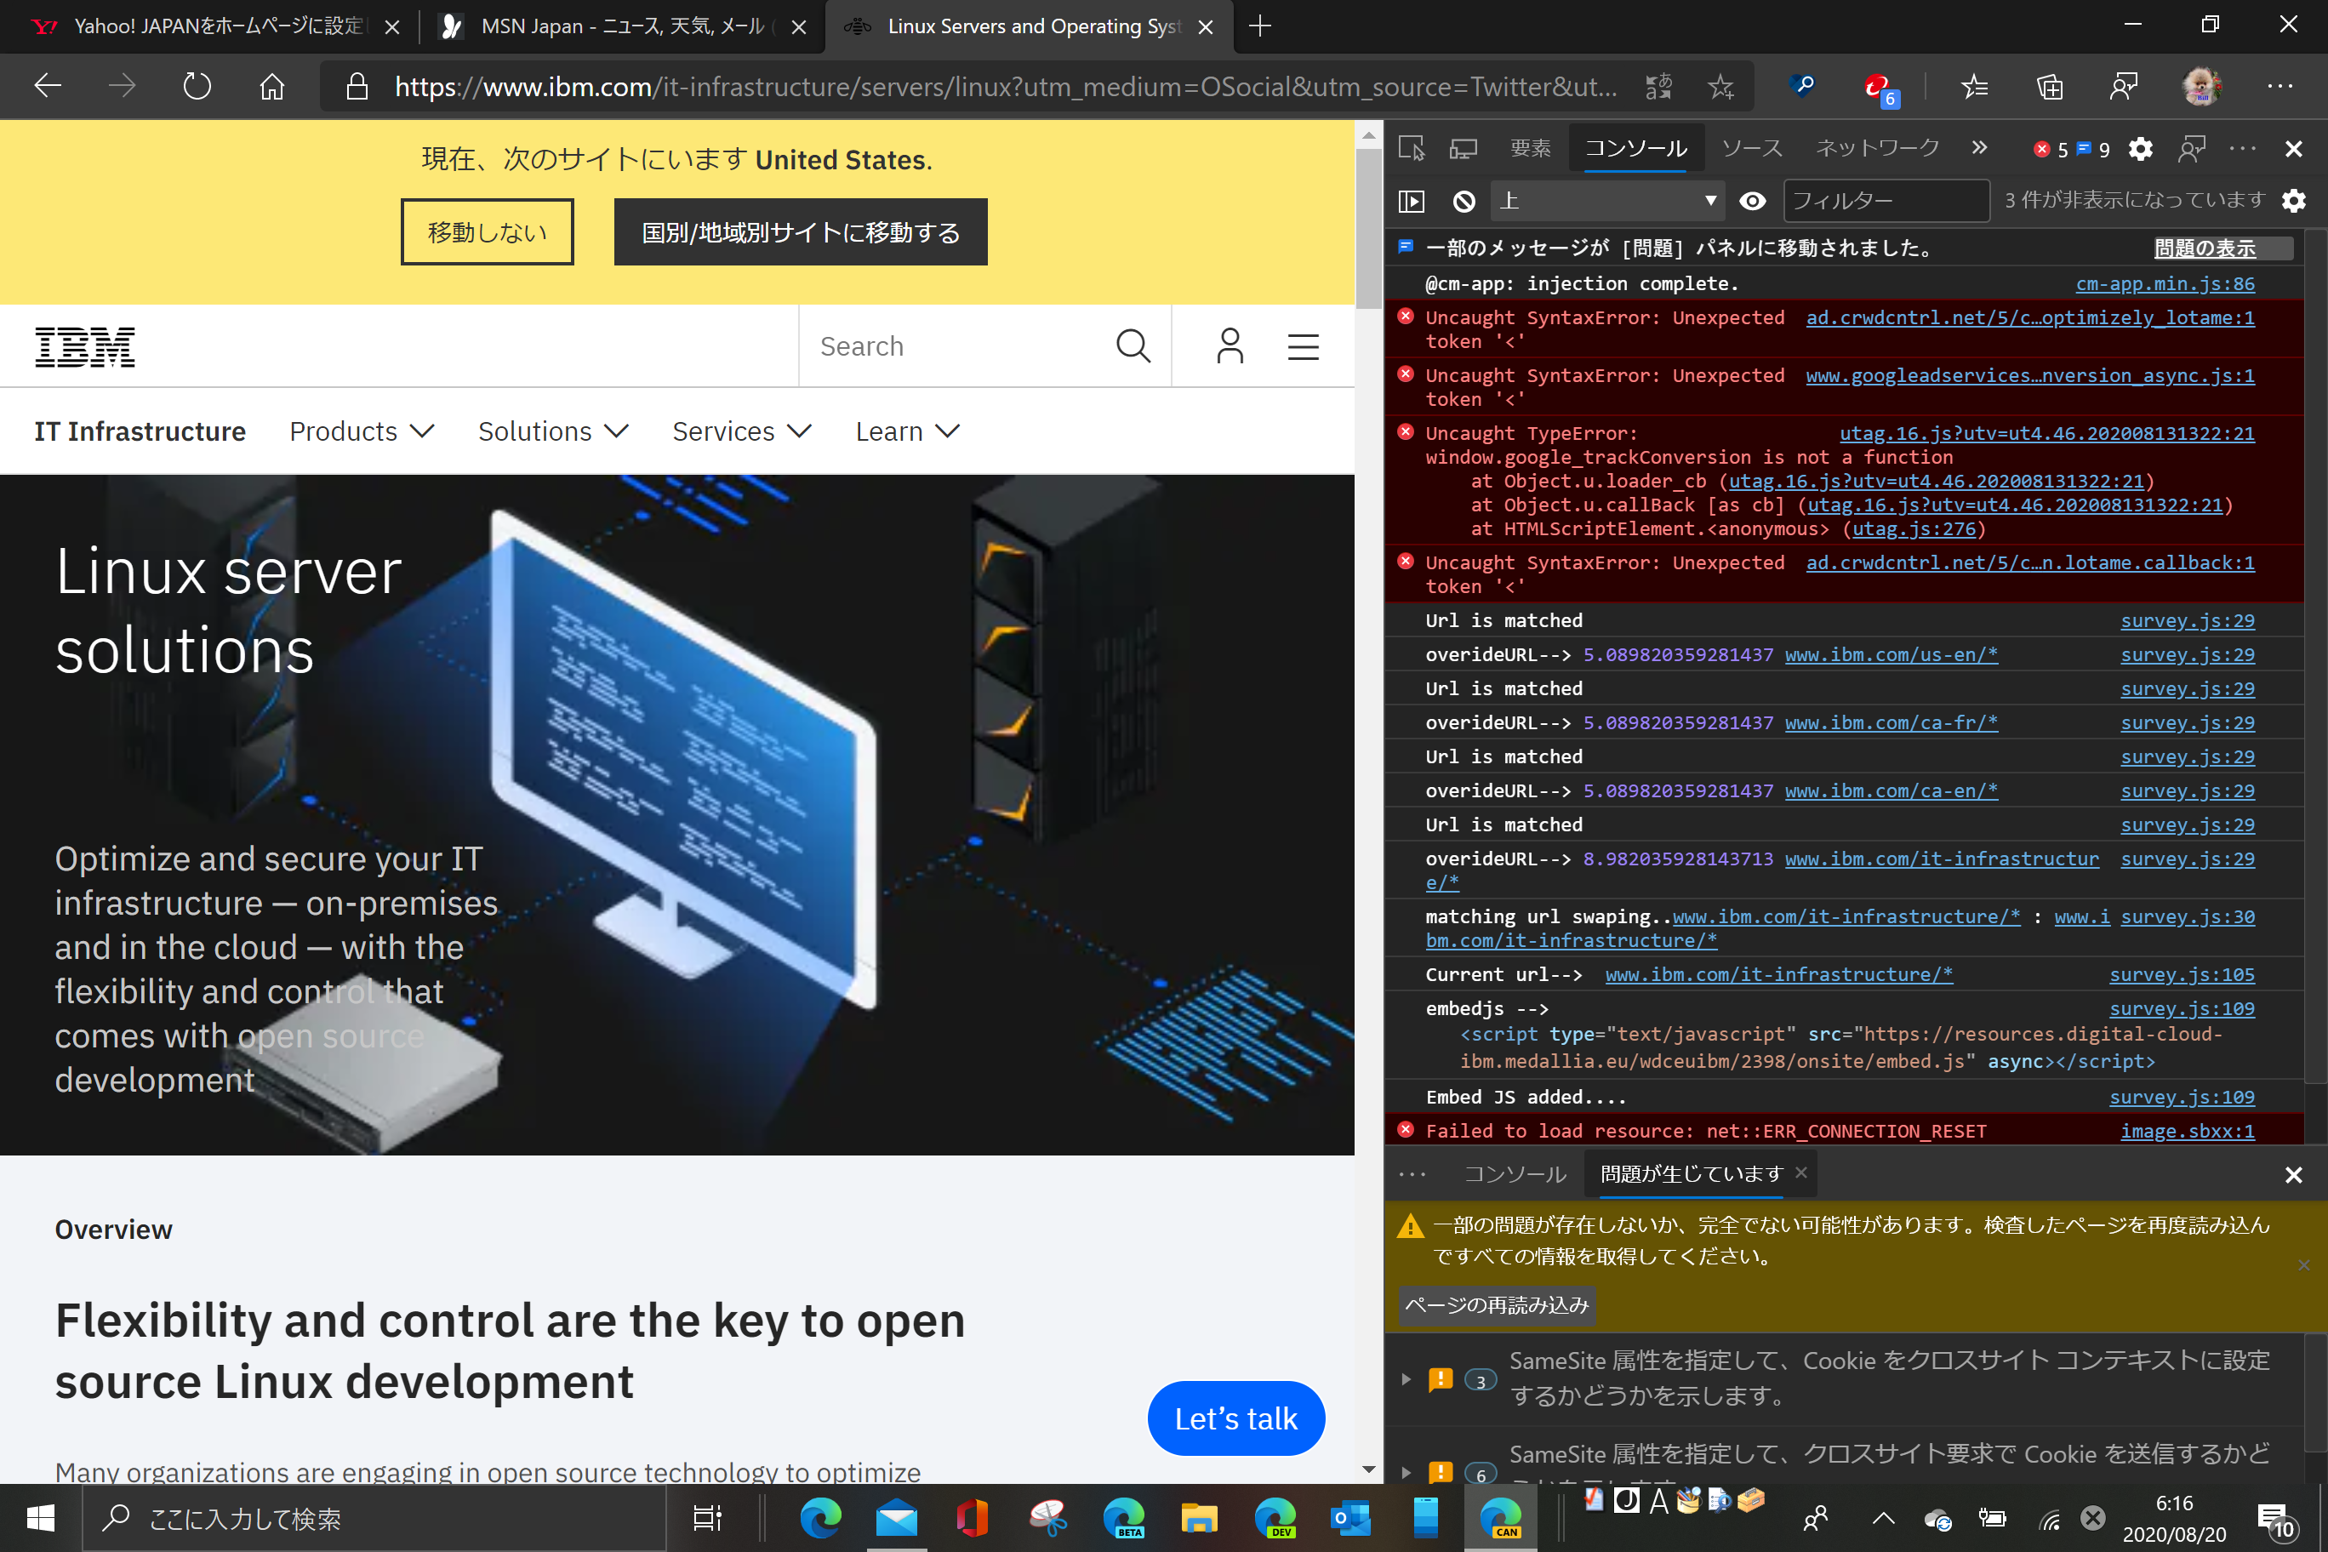Switch to MSN Japan browser tab

[x=622, y=26]
